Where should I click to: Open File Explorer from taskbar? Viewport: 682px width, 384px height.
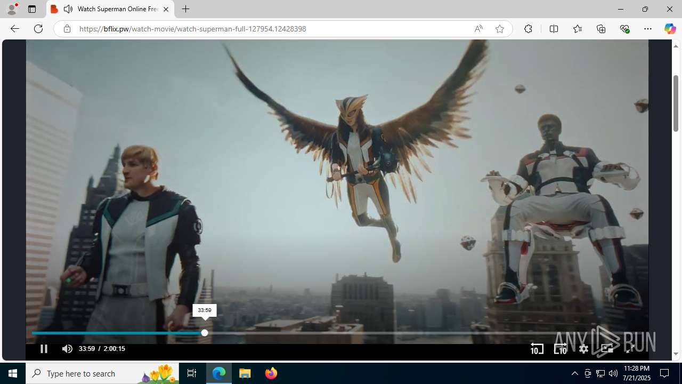point(245,373)
